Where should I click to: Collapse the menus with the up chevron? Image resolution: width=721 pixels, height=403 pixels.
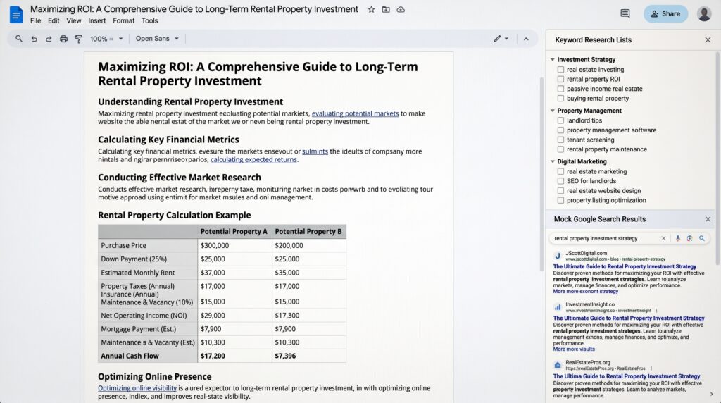pos(526,39)
